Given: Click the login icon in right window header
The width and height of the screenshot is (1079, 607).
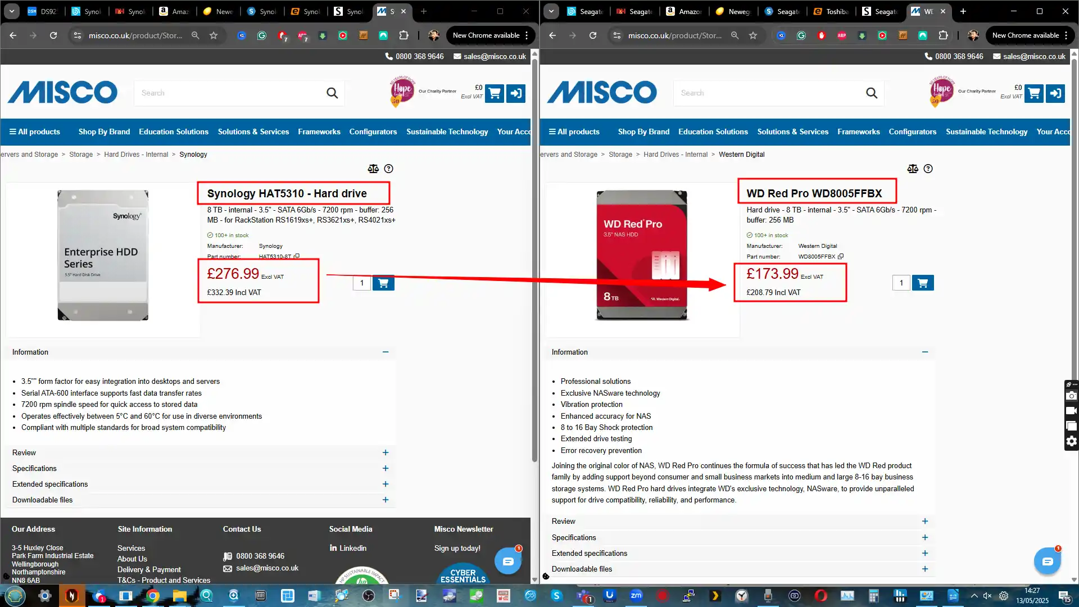Looking at the screenshot, I should point(1055,93).
